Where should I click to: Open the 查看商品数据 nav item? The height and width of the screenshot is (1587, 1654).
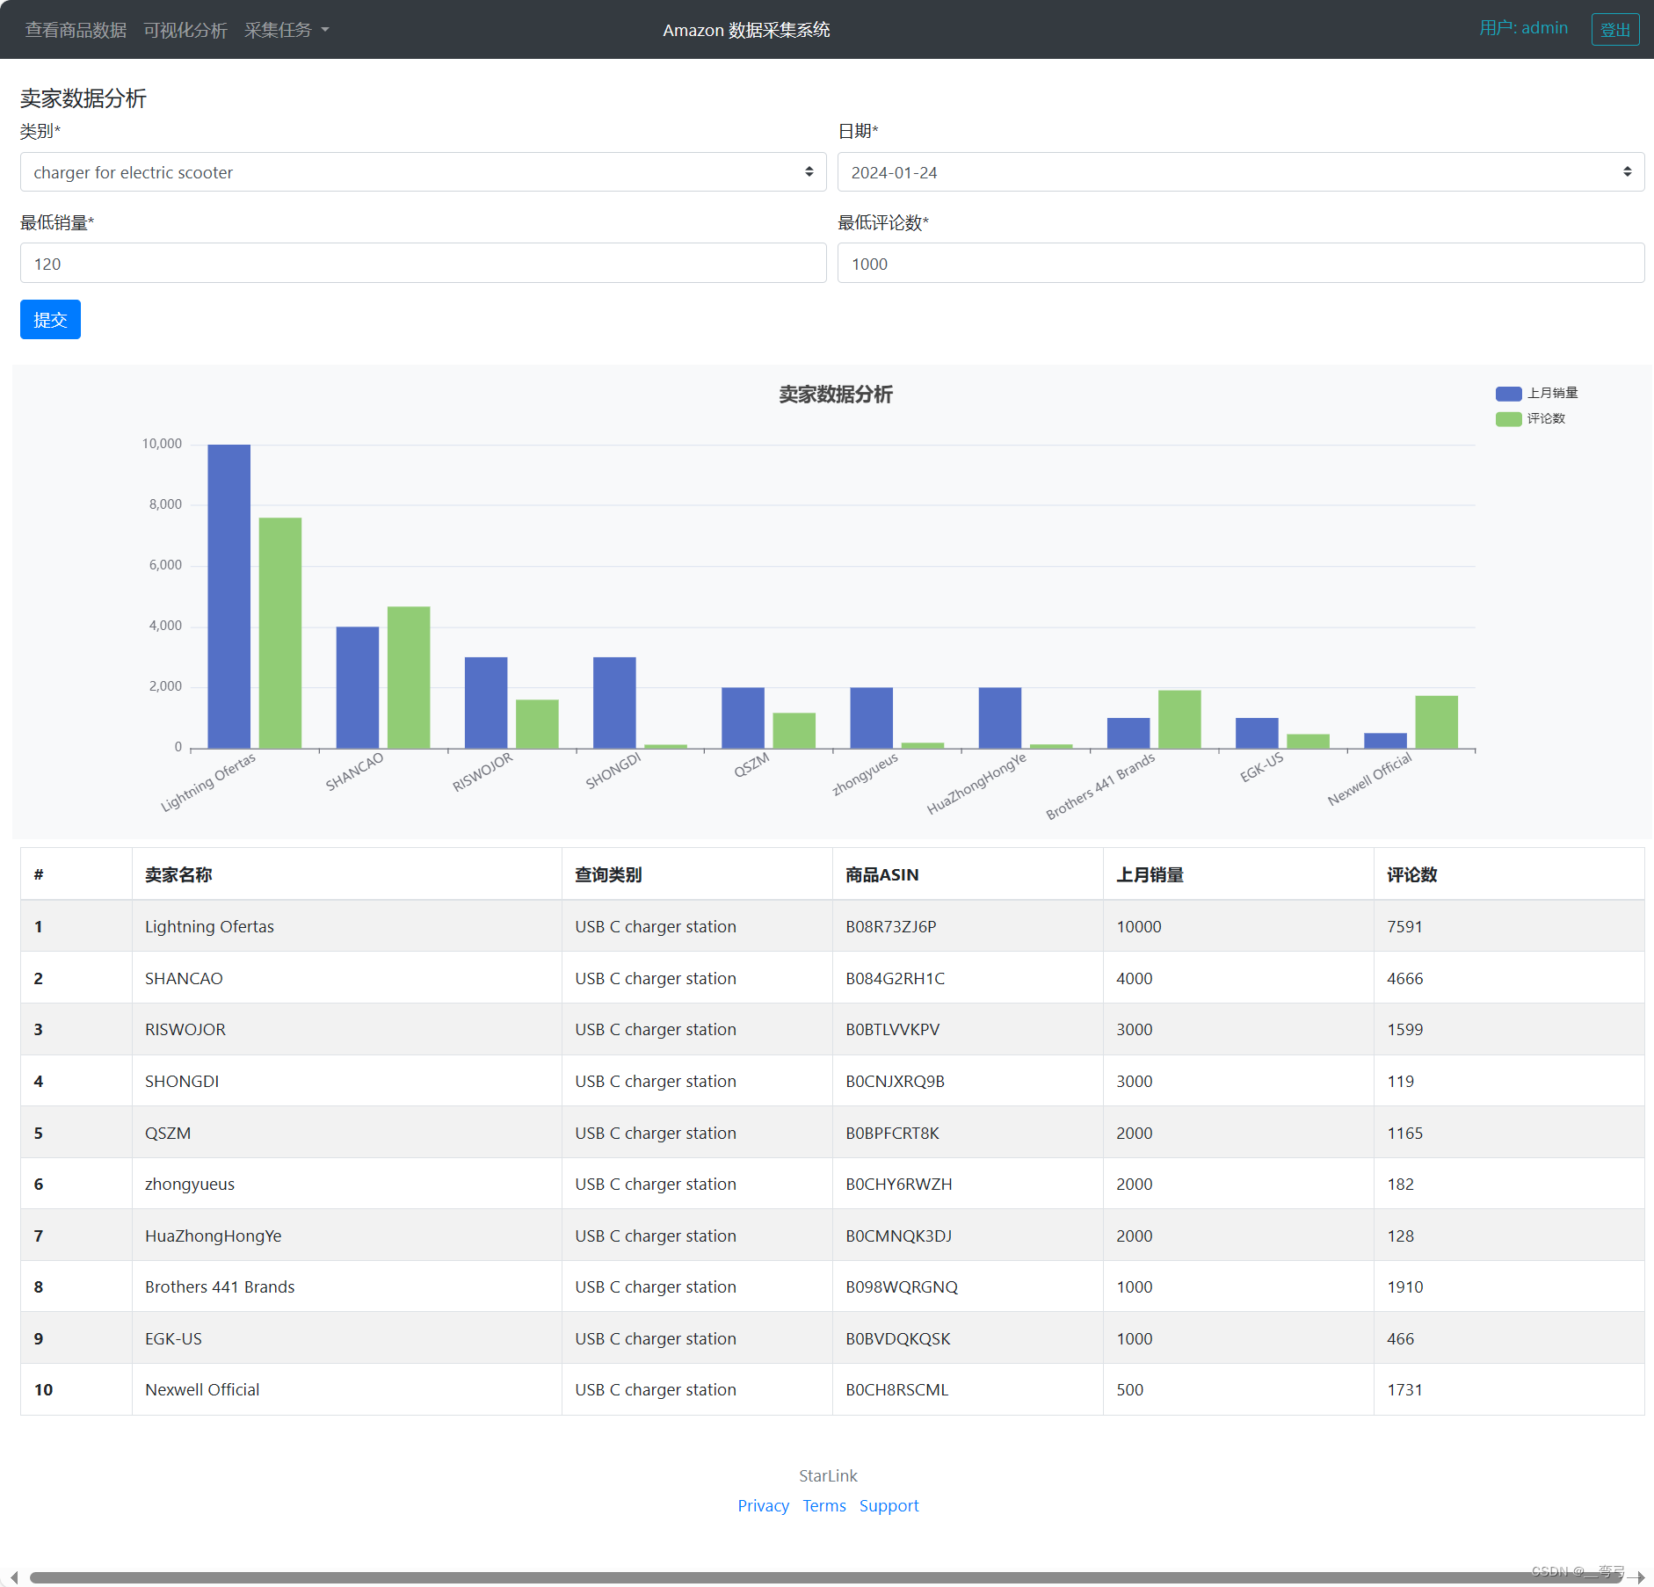[x=76, y=30]
